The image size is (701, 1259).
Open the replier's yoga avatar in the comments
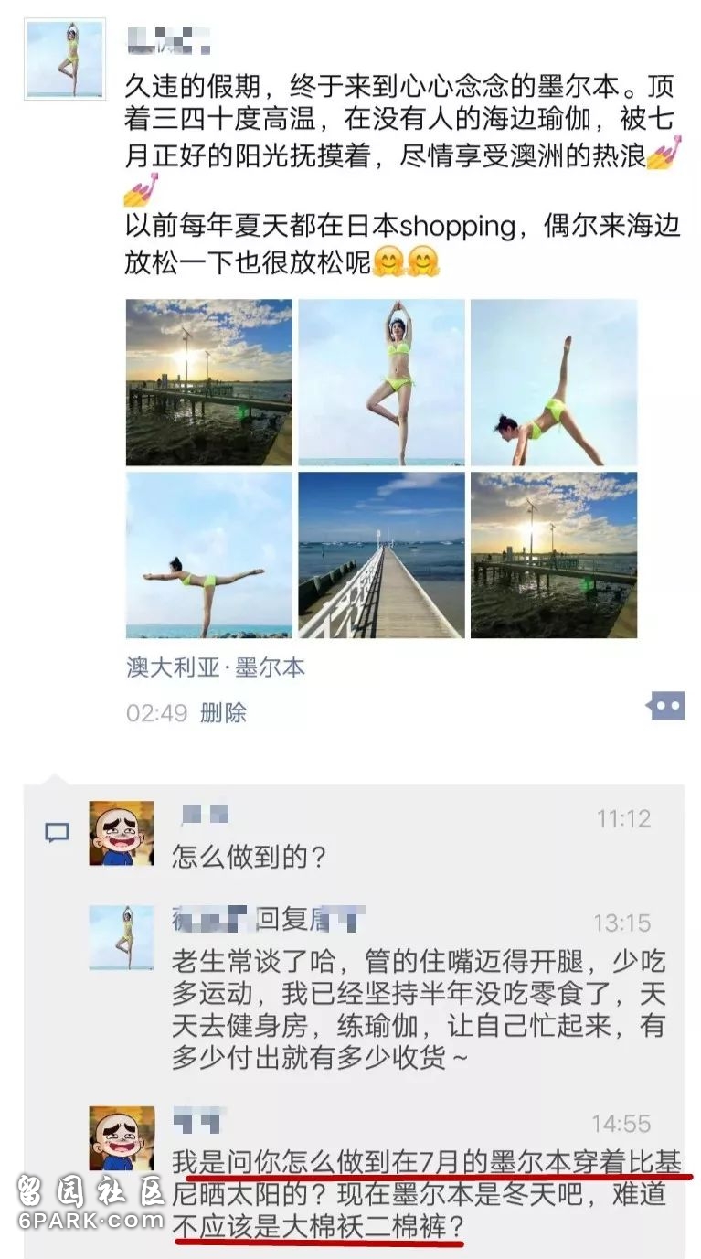click(x=121, y=937)
